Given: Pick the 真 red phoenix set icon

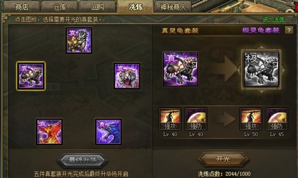Looking at the screenshot, I should click(x=49, y=132).
